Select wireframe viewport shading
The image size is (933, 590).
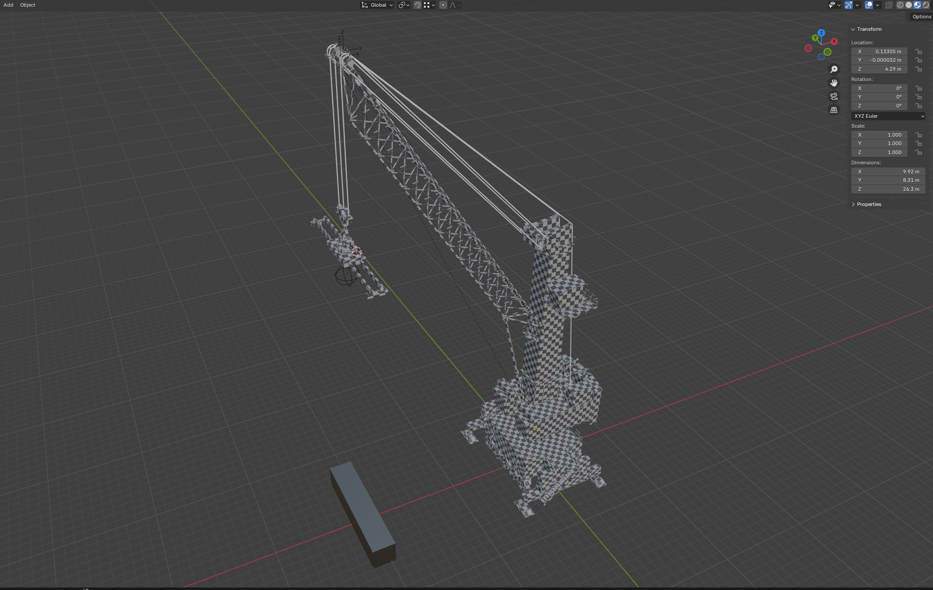(x=900, y=5)
